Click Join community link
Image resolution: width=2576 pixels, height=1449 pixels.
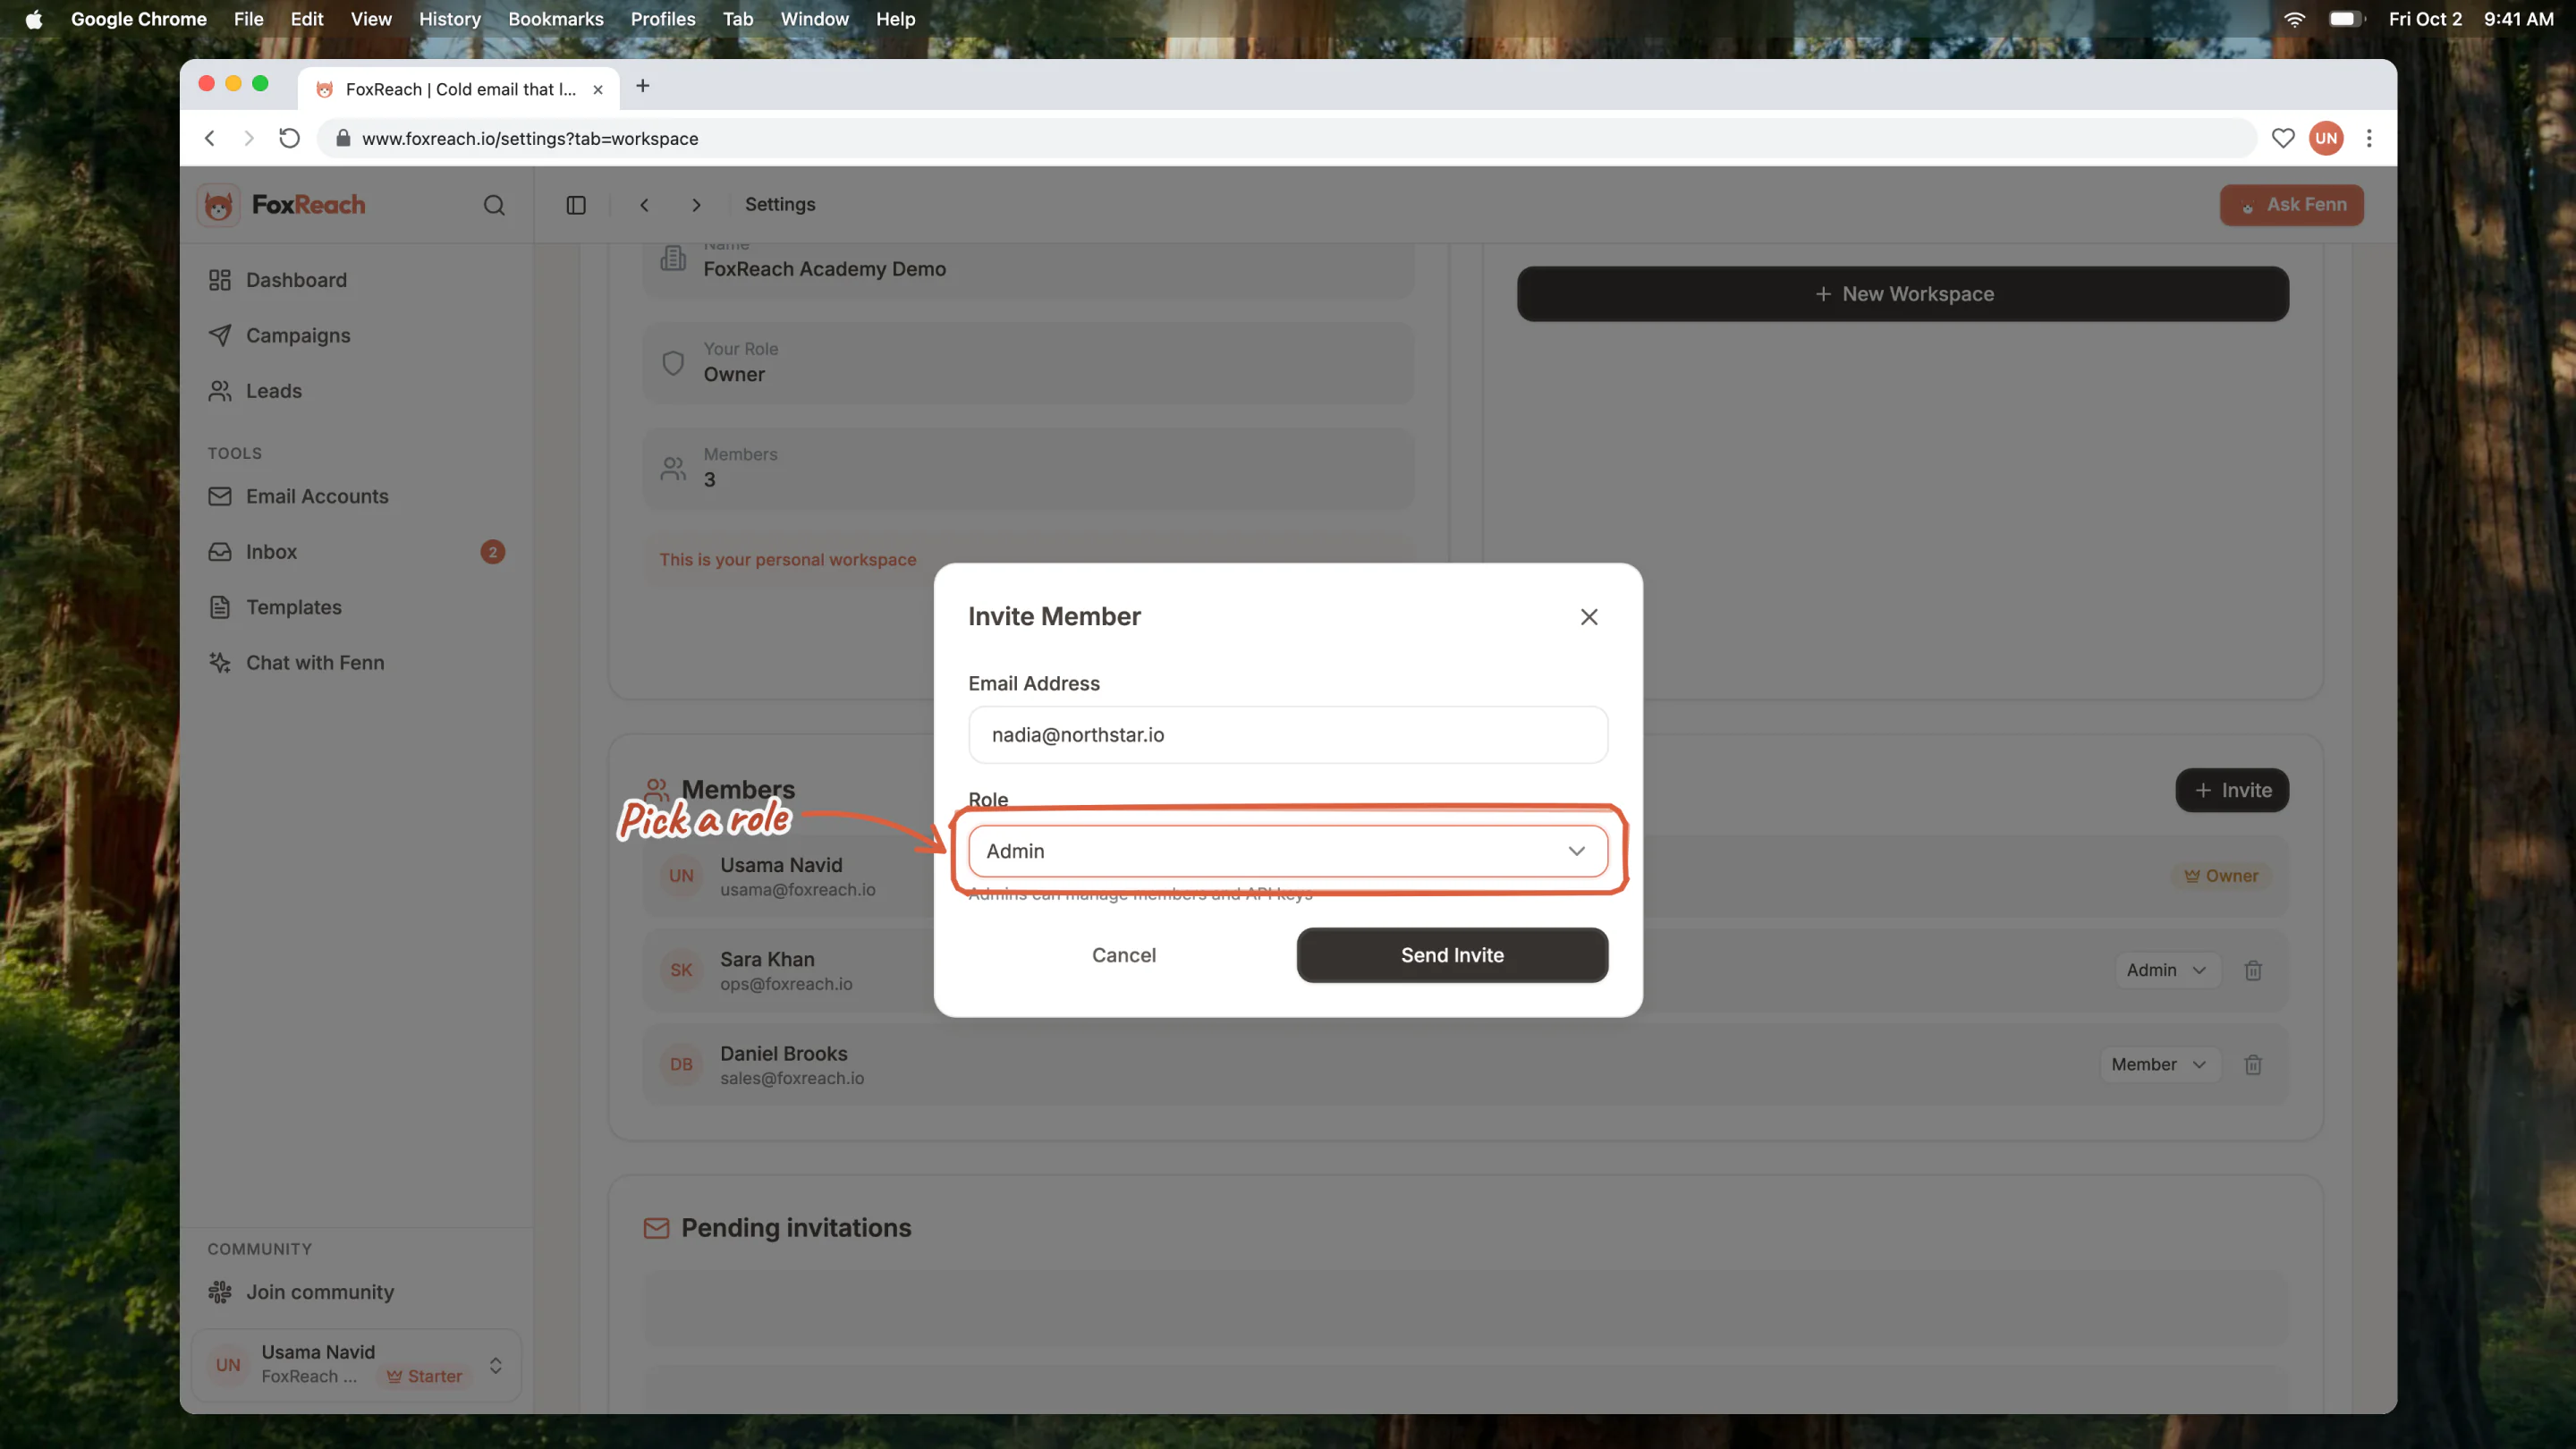(320, 1292)
